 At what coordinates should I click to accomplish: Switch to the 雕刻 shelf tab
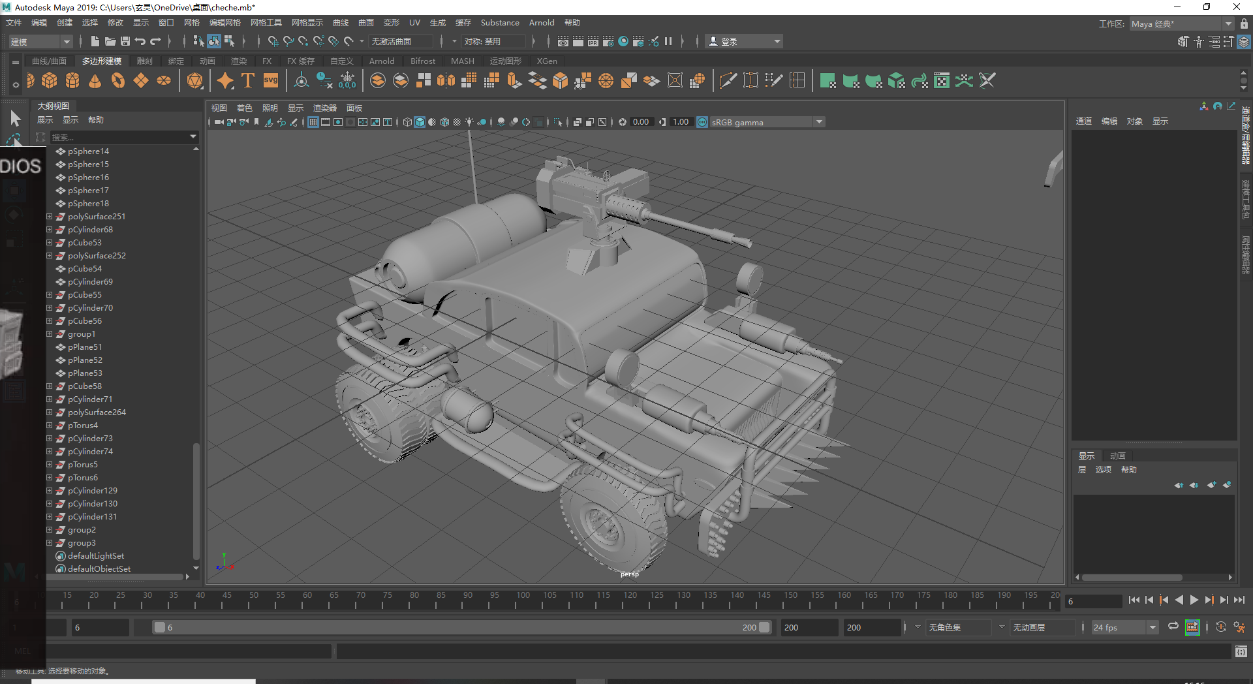coord(145,61)
